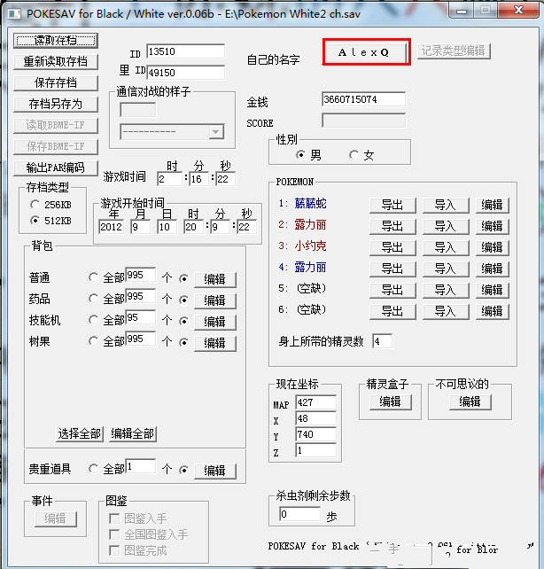Viewport: 544px width, 569px height.
Task: Click 编辑 button for 药品 items
Action: click(215, 300)
